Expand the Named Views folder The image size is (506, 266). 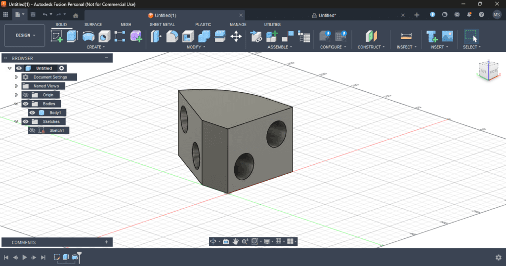16,86
